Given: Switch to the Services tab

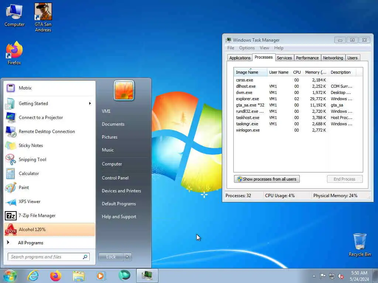Looking at the screenshot, I should (x=284, y=58).
